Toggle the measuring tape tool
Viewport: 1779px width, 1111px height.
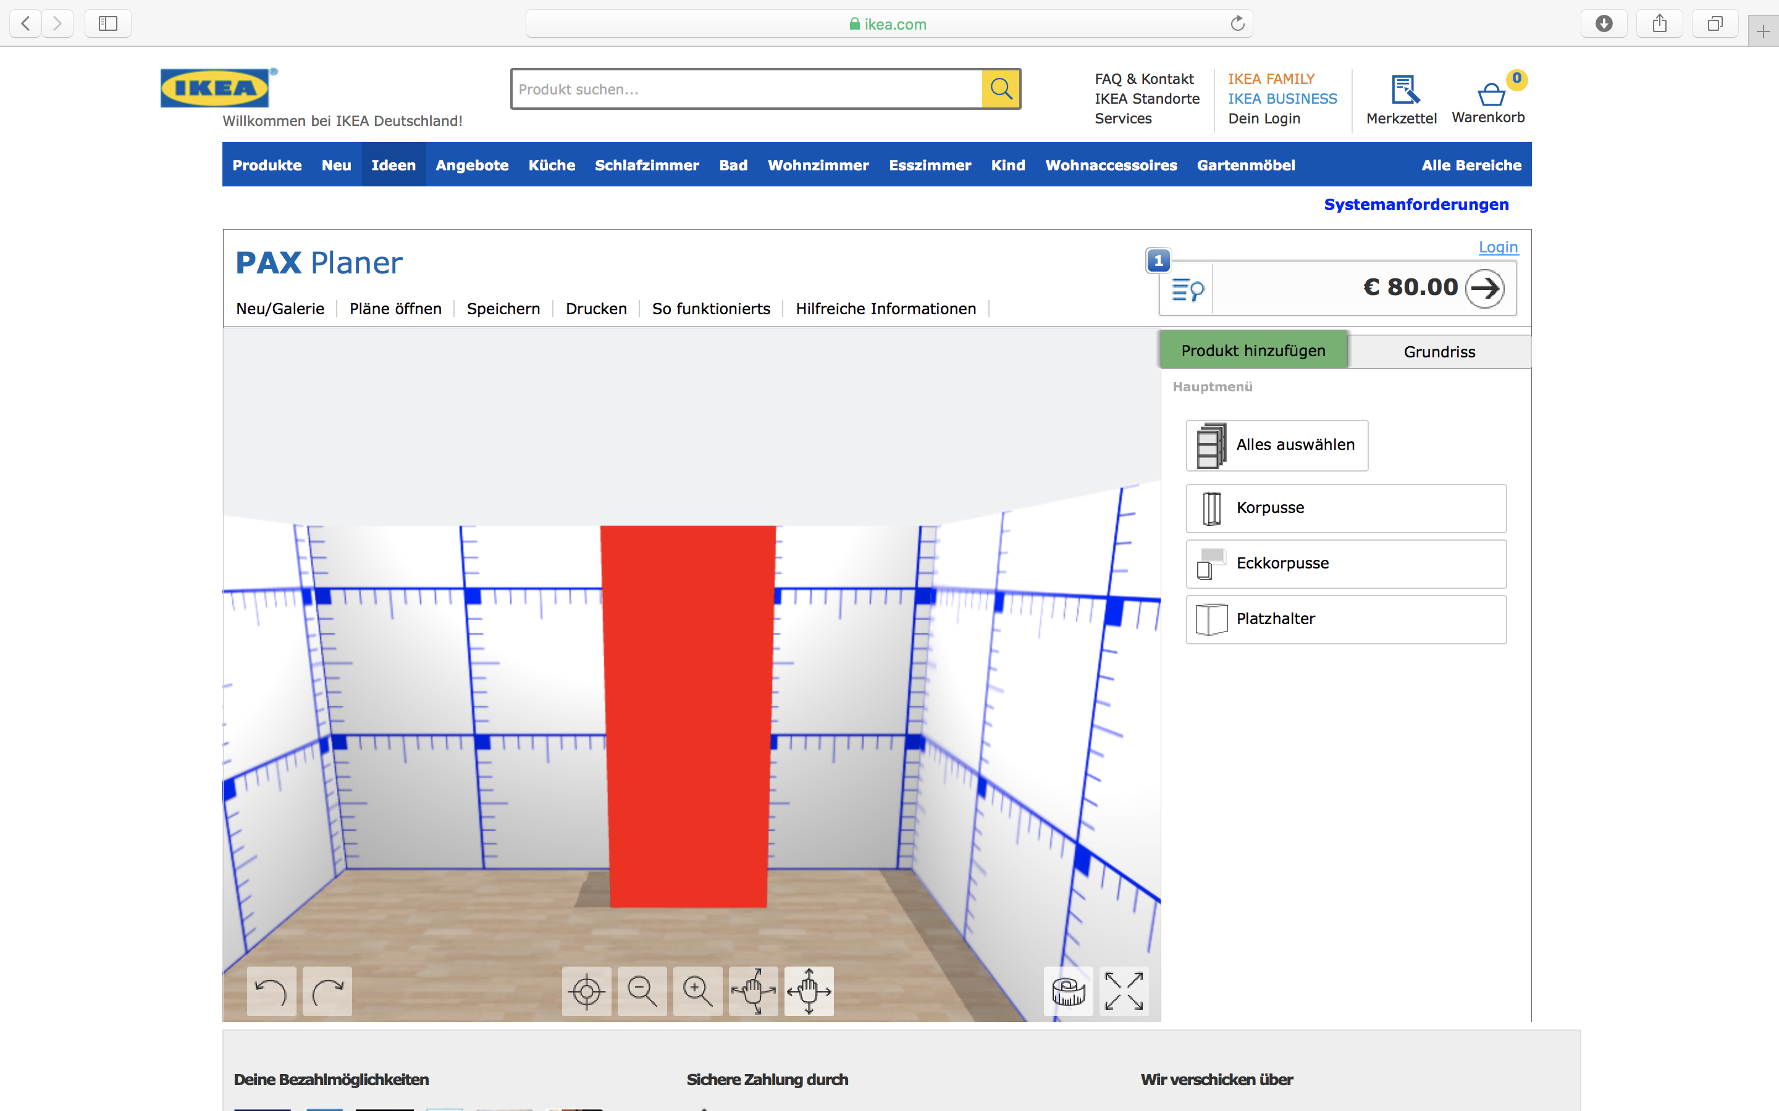click(x=1068, y=991)
